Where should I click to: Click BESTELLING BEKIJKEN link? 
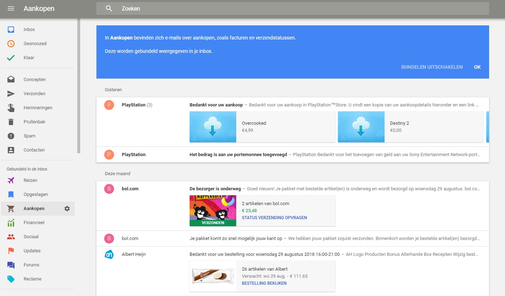(264, 283)
